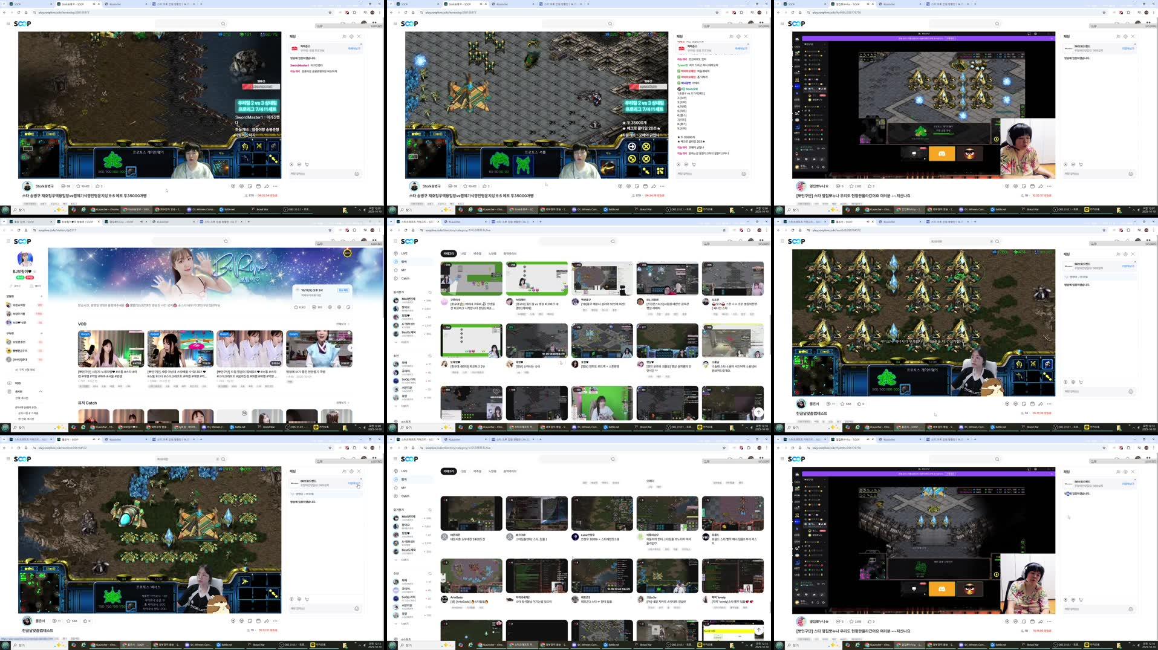Click hamburger menu beside SOOP logo on BJ보림이 page
Screen dimensions: 1158x650
click(8, 241)
